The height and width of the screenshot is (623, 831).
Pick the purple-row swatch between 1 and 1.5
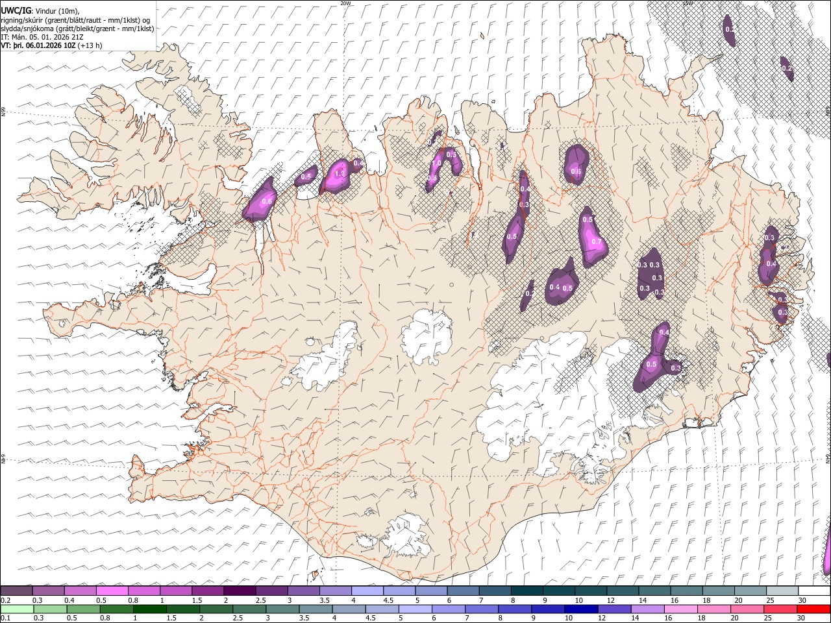click(x=175, y=591)
